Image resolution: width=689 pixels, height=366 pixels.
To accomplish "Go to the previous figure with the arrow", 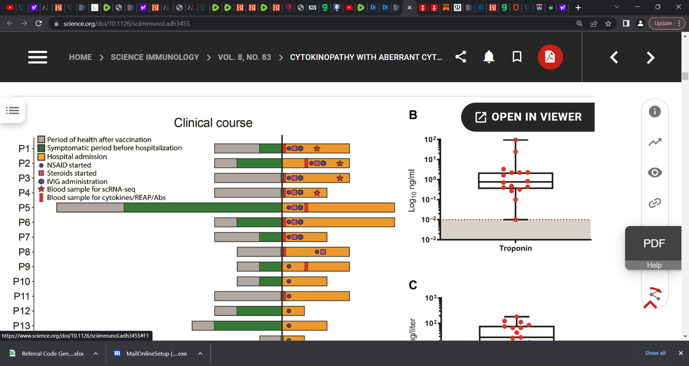I will (x=614, y=57).
